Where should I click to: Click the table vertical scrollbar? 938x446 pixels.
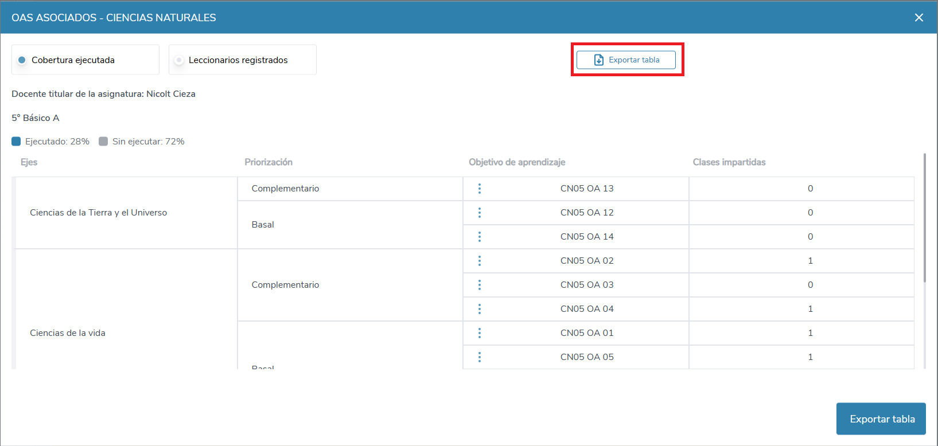[x=924, y=218]
